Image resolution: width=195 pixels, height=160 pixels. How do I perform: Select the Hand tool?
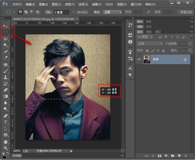point(6,142)
